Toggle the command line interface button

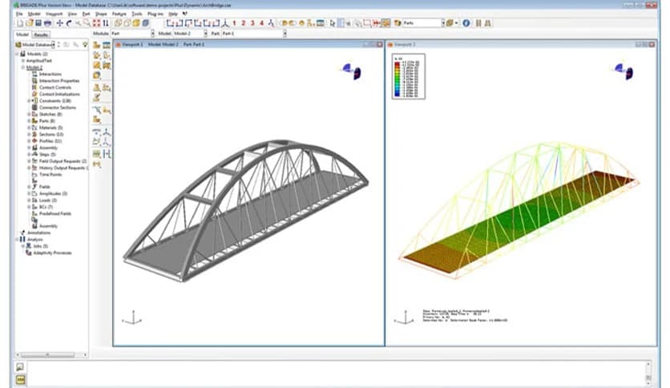coord(20,378)
